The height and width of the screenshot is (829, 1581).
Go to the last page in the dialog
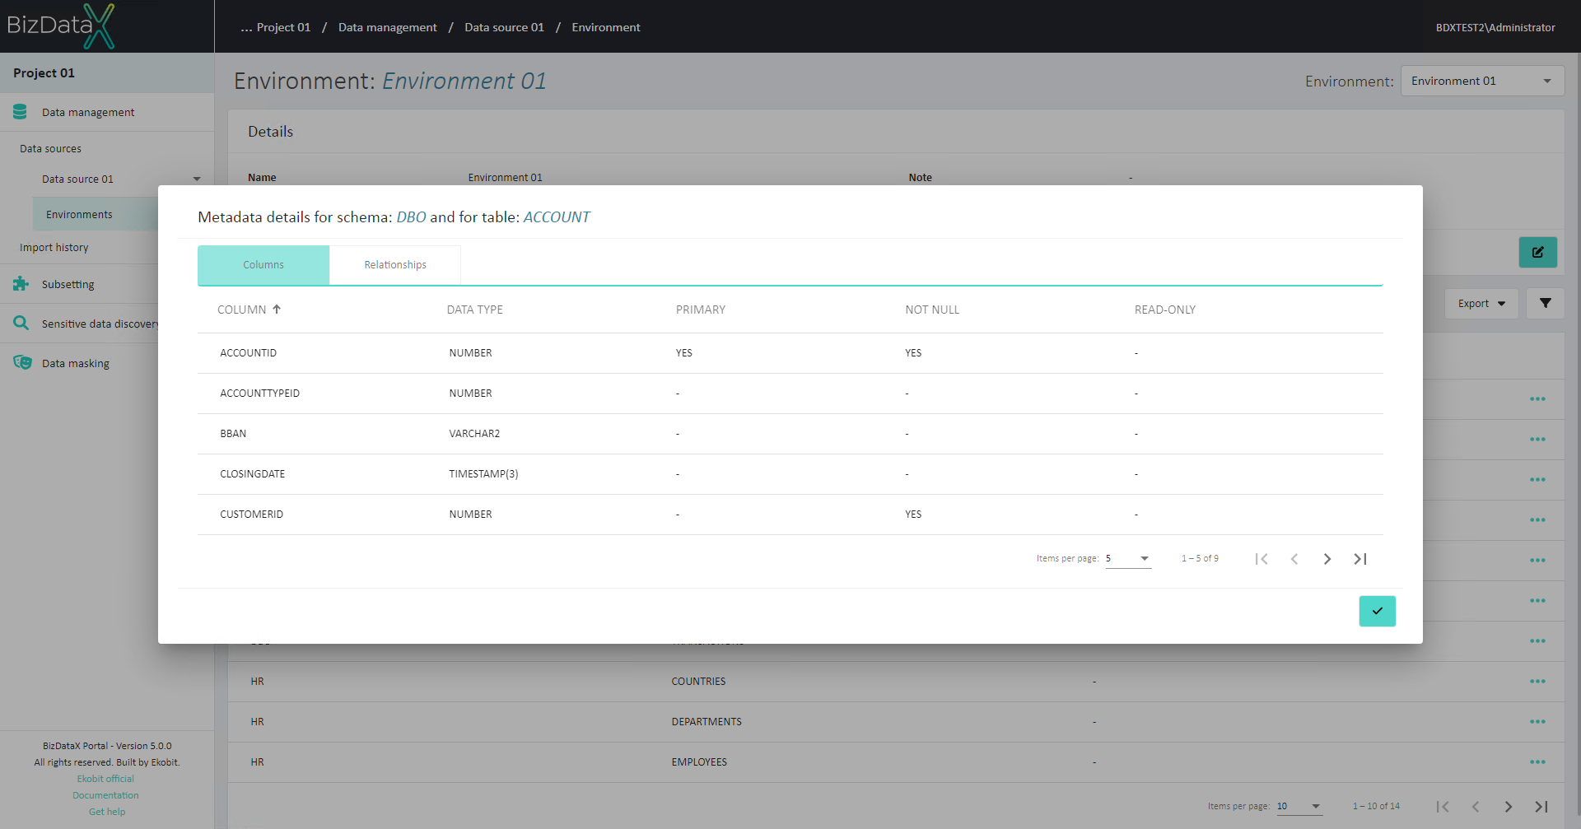click(x=1360, y=559)
